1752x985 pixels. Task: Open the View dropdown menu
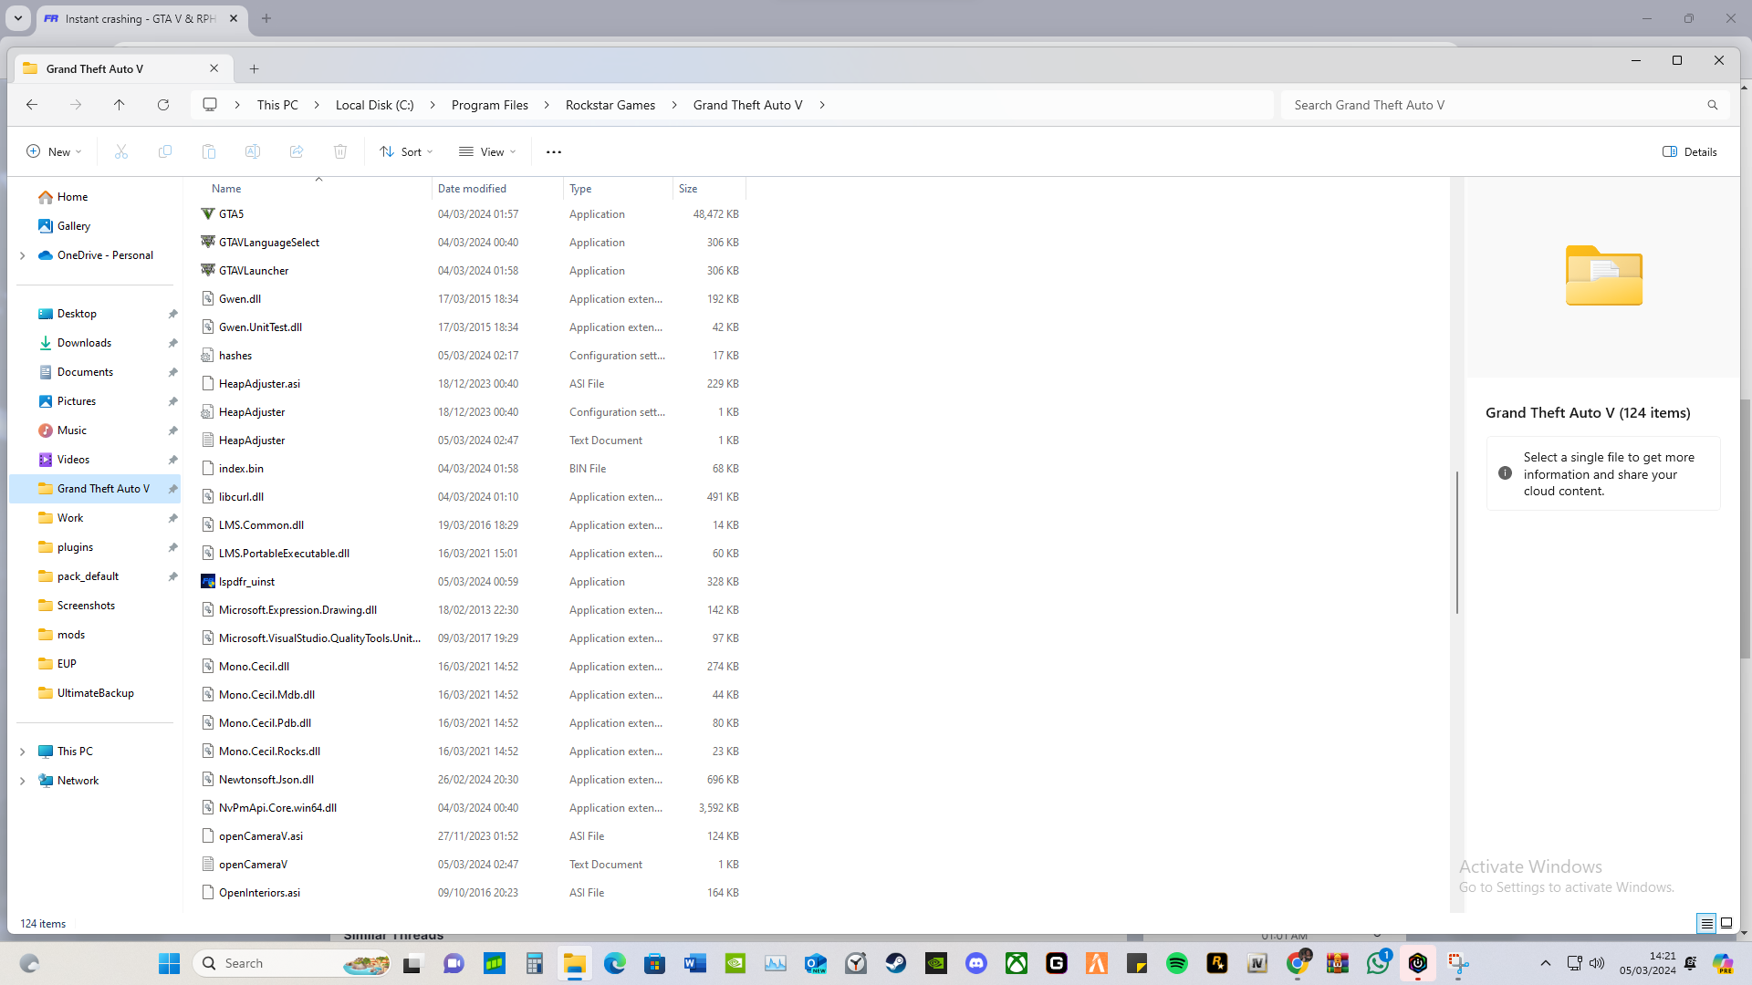click(488, 151)
